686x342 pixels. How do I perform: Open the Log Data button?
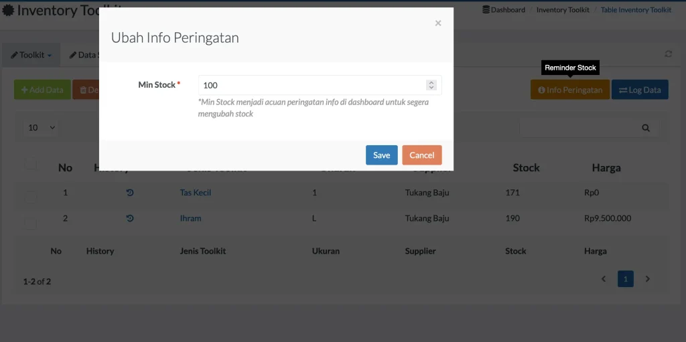(x=639, y=90)
